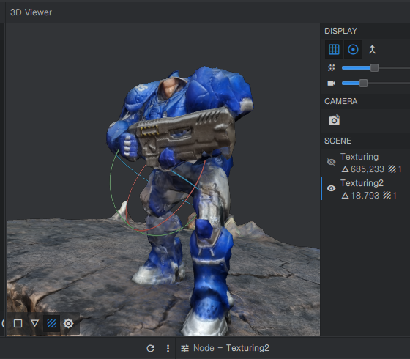Open the viewer settings gear icon
Viewport: 410px width, 359px height.
69,323
